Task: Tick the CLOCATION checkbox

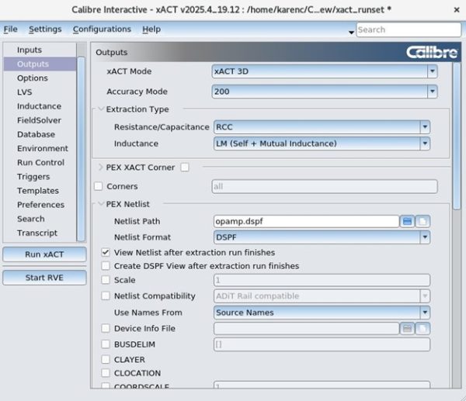Action: point(106,373)
